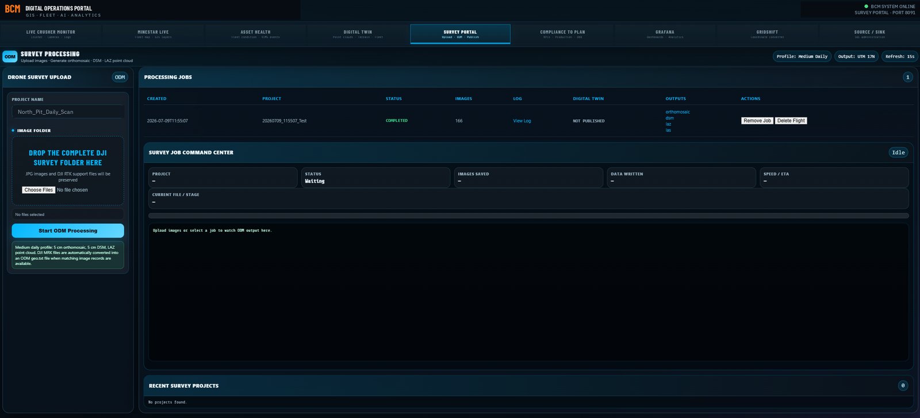Open View Log for the completed job
The height and width of the screenshot is (418, 920).
pyautogui.click(x=522, y=121)
